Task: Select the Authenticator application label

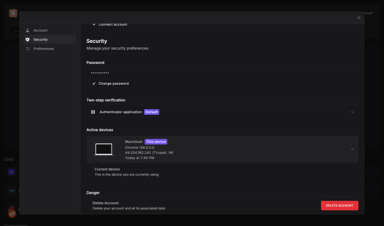Action: (x=120, y=112)
